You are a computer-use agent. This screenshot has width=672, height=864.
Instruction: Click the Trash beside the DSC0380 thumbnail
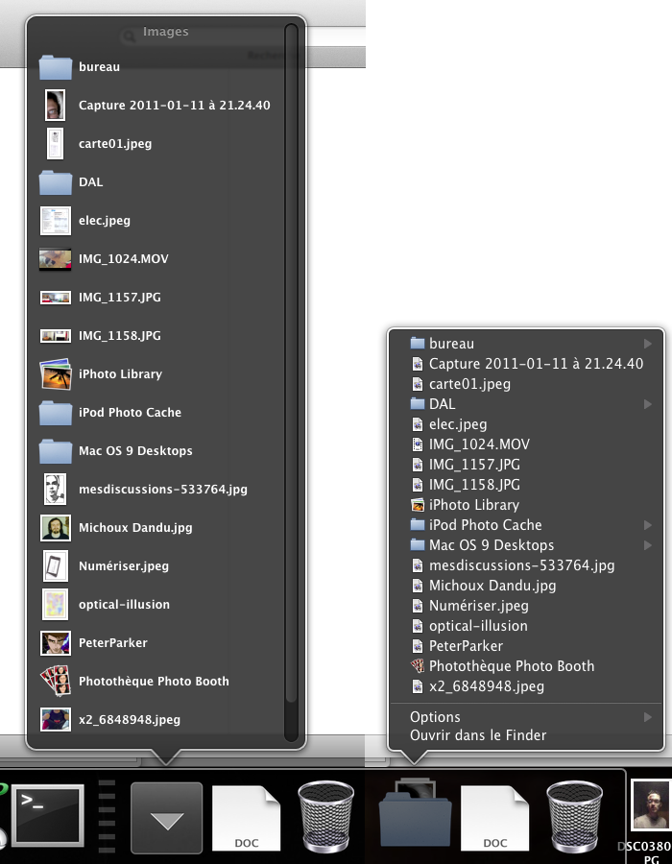[x=576, y=814]
